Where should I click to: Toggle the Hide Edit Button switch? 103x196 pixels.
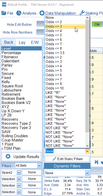coord(40,24)
